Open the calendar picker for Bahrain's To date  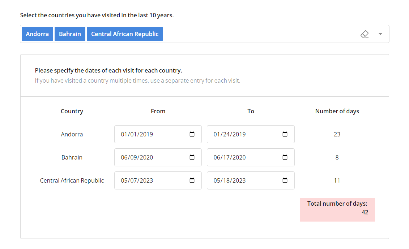[x=284, y=157]
